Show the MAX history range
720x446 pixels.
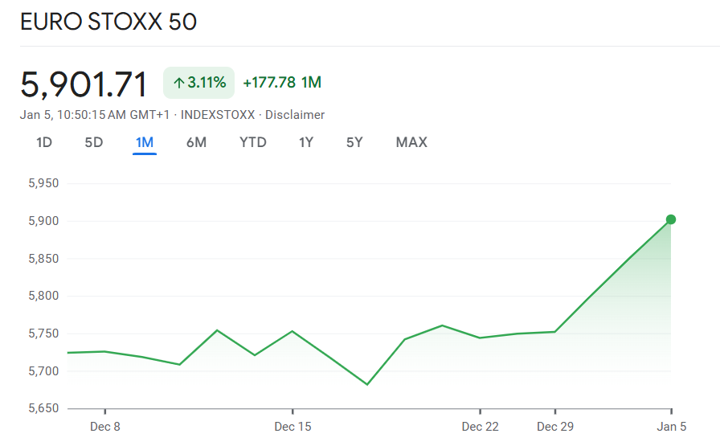tap(411, 142)
